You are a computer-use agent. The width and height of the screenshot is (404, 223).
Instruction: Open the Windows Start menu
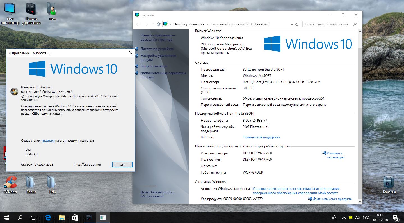(7, 217)
